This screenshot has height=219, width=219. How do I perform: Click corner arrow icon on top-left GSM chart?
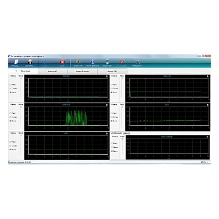[107, 76]
